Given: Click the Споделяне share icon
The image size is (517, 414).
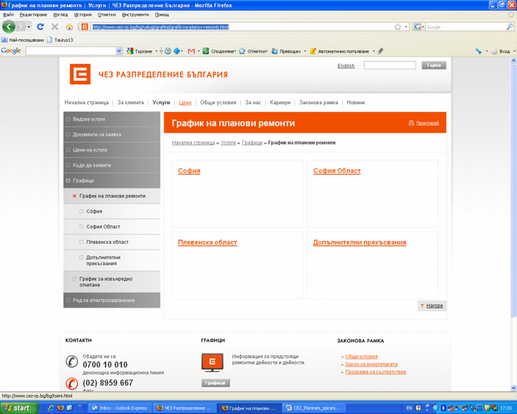Looking at the screenshot, I should tap(206, 51).
